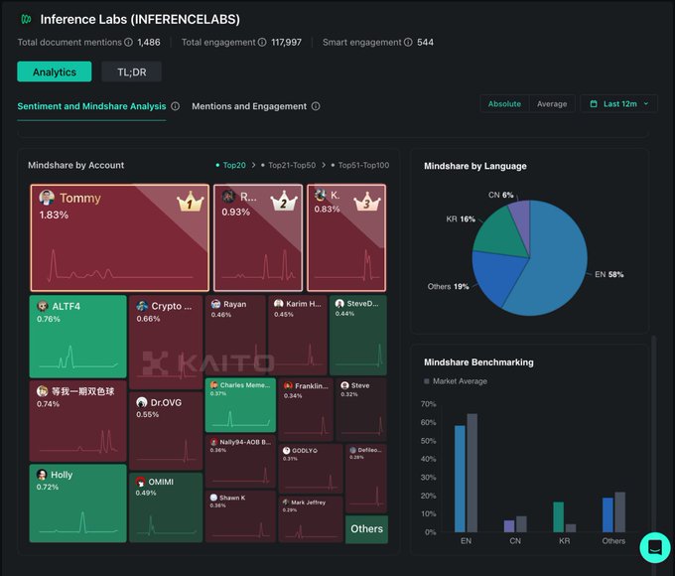Click info icon next to Total document mentions
The height and width of the screenshot is (576, 675).
129,43
